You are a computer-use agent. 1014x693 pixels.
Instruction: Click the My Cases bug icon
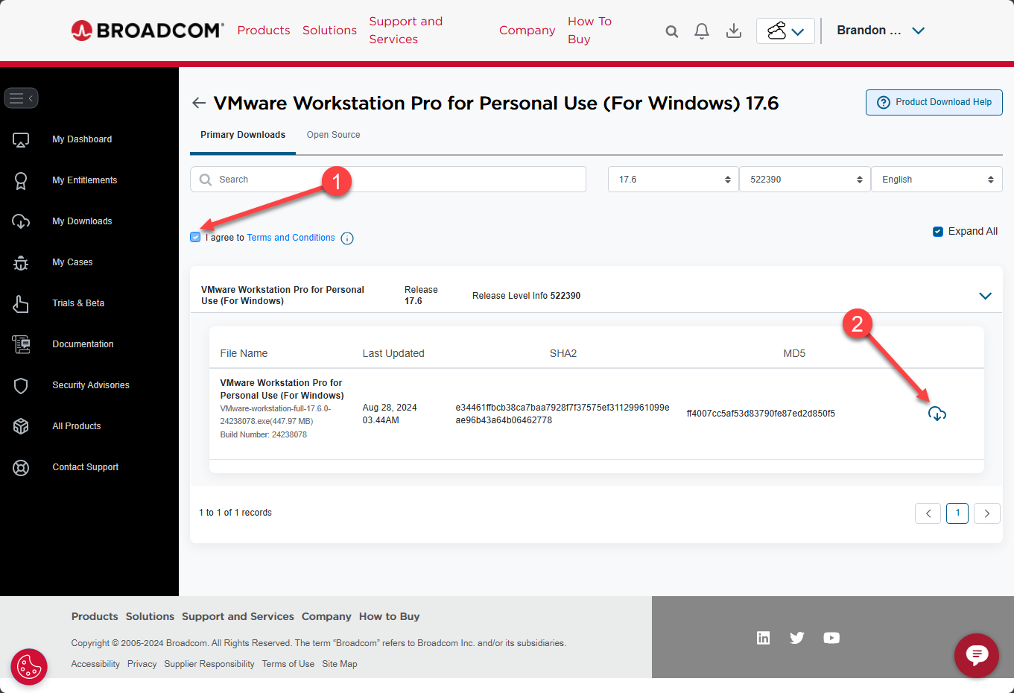21,262
